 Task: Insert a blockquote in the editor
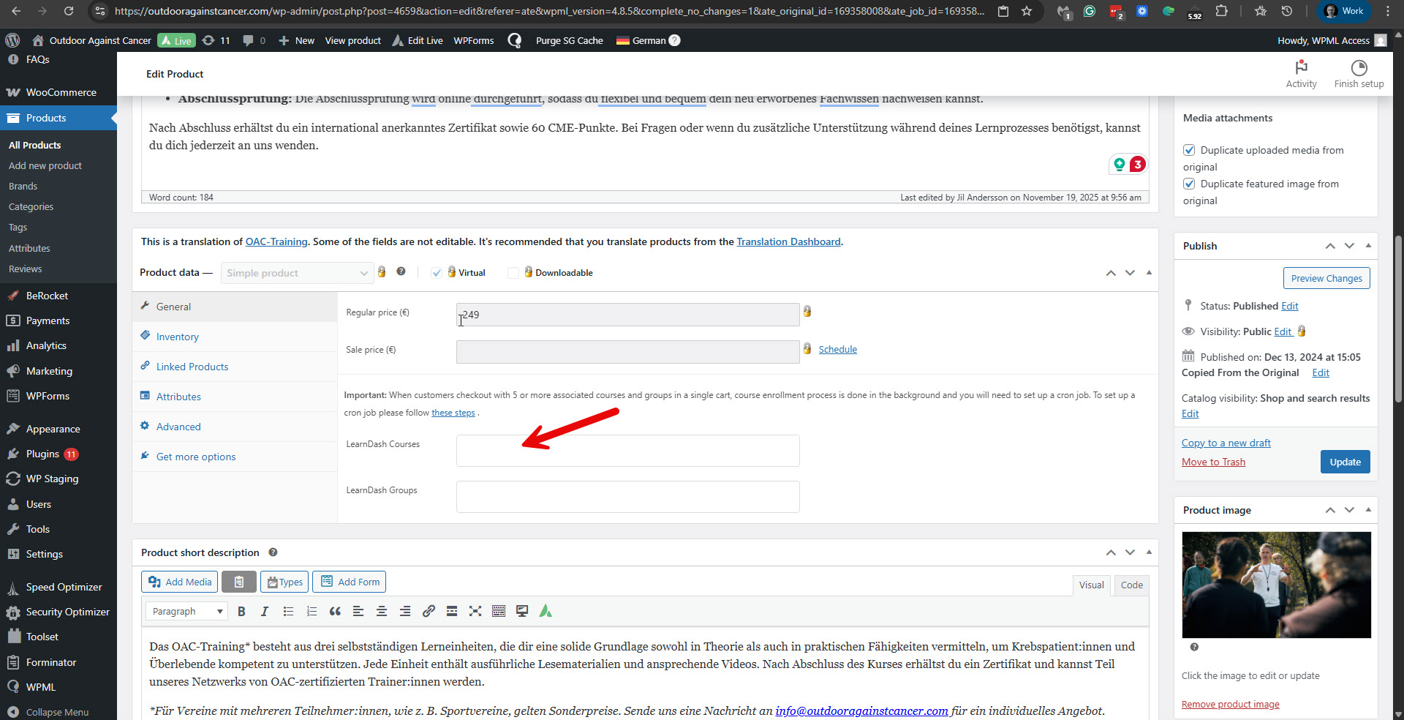(x=335, y=612)
